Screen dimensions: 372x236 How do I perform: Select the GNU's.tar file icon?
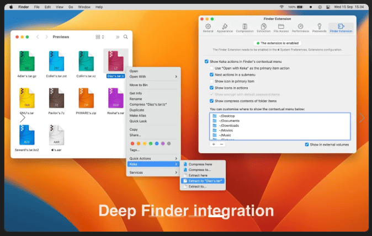click(x=27, y=98)
